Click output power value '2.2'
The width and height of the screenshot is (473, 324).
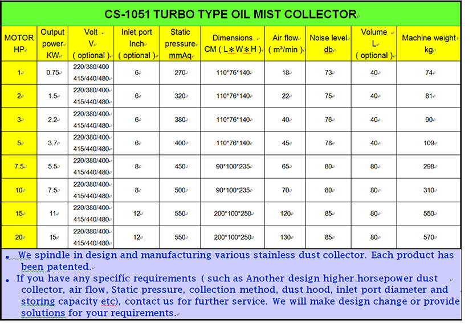(53, 120)
